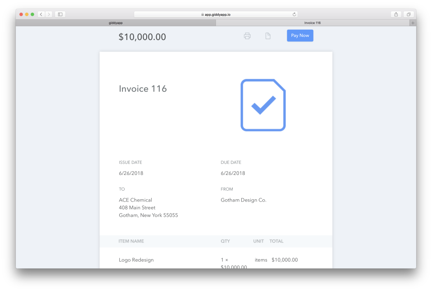Select the Logo Redesign line item

tap(136, 260)
